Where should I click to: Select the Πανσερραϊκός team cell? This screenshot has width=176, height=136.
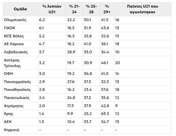click(x=17, y=82)
